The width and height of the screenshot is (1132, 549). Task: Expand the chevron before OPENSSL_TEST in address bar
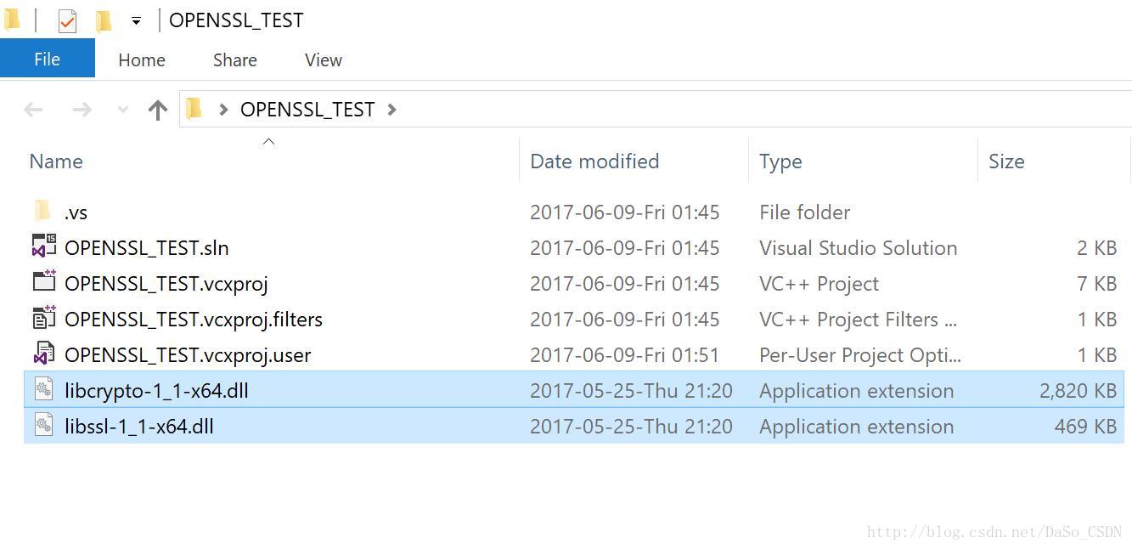pyautogui.click(x=223, y=110)
